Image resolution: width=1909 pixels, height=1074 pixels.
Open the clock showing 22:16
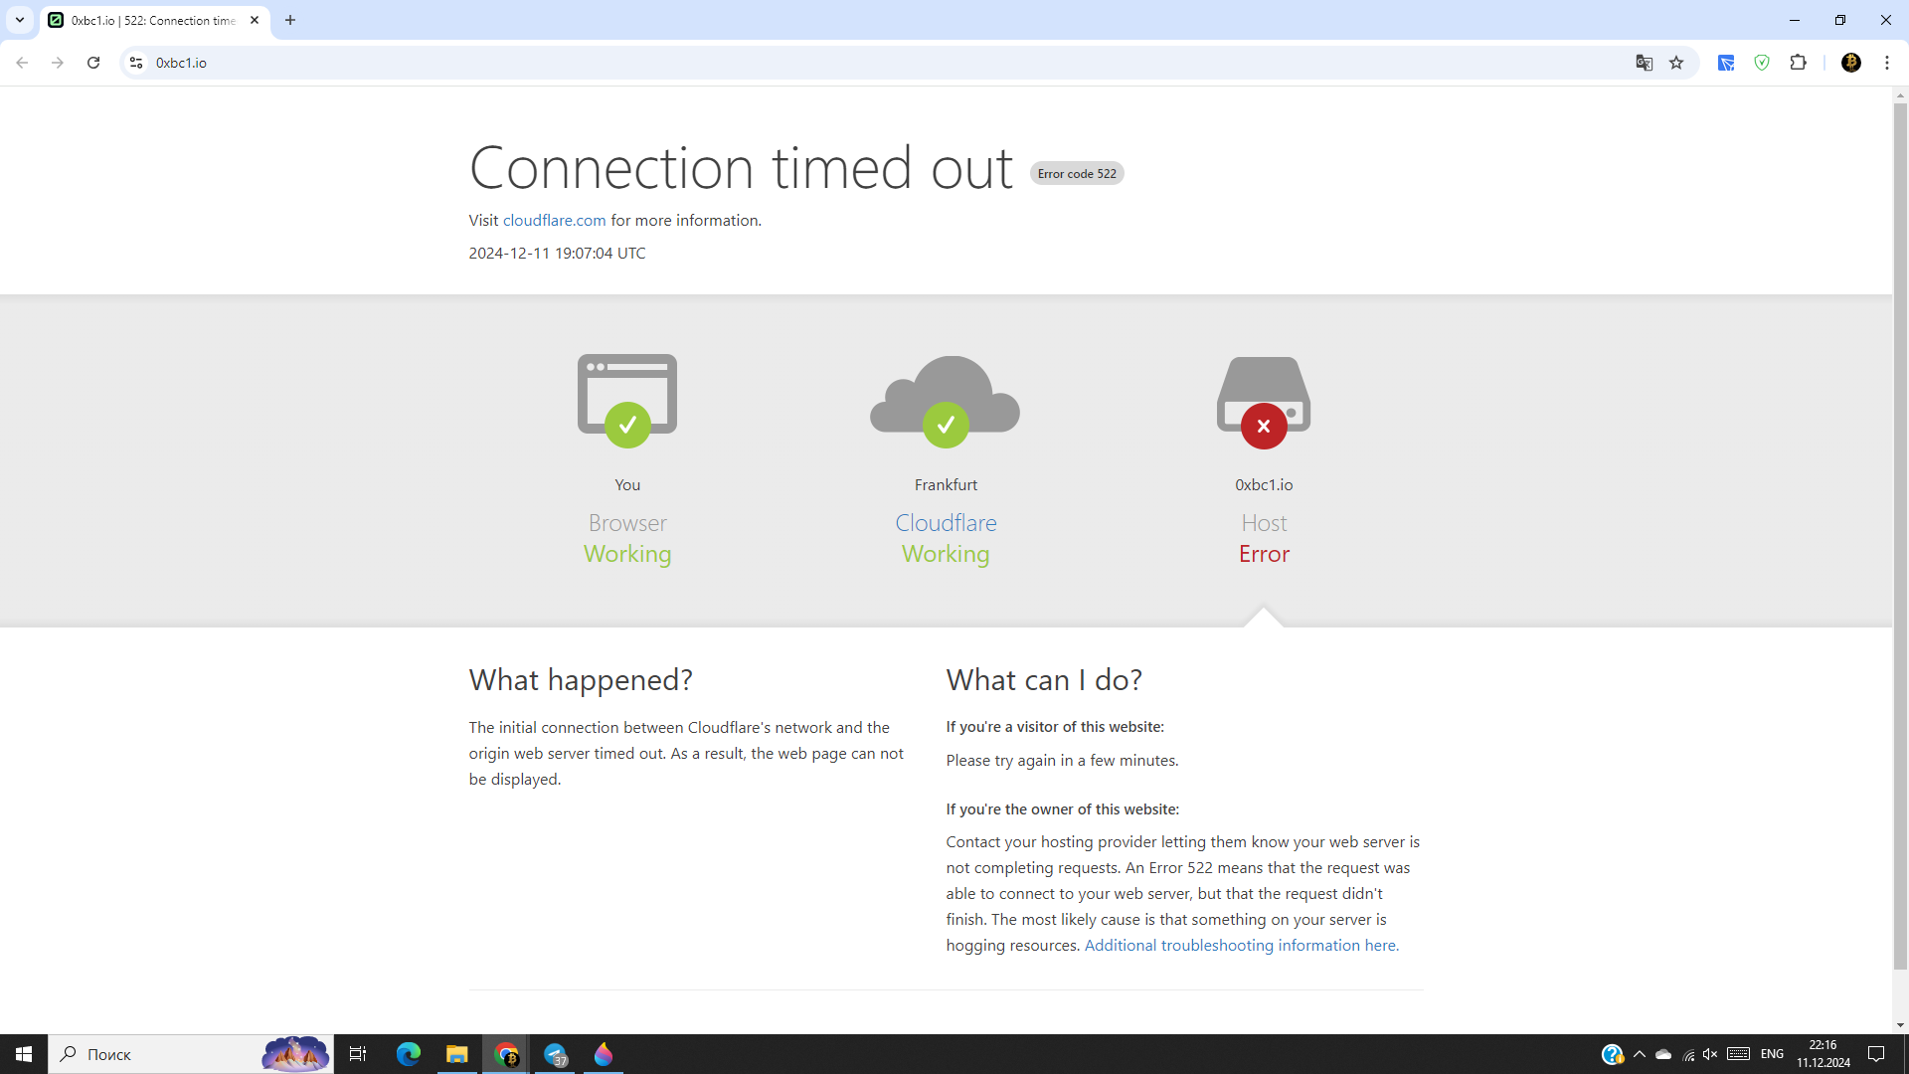(x=1822, y=1054)
